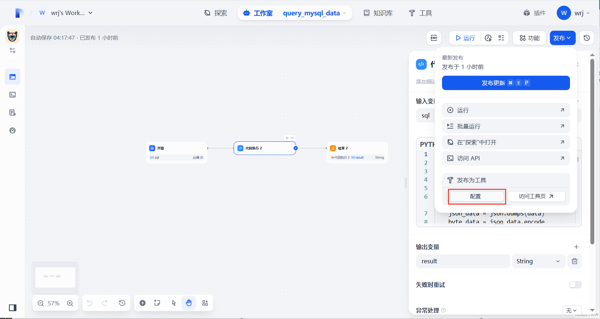The image size is (600, 319).
Task: Select the 开始 start node
Action: [177, 153]
